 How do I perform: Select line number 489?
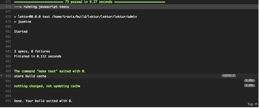tap(8, 71)
